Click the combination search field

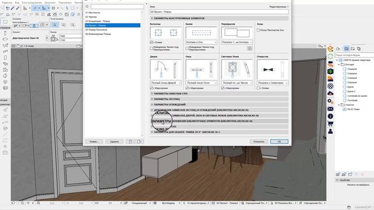(117, 6)
